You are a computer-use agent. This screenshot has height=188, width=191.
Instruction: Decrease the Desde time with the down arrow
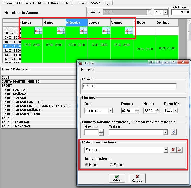click(137, 112)
